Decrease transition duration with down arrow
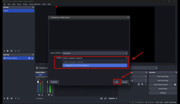The image size is (180, 104). (x=146, y=81)
